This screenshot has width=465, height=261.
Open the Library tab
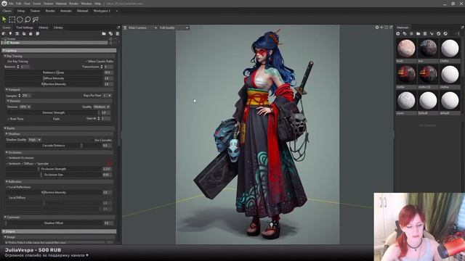pyautogui.click(x=58, y=28)
